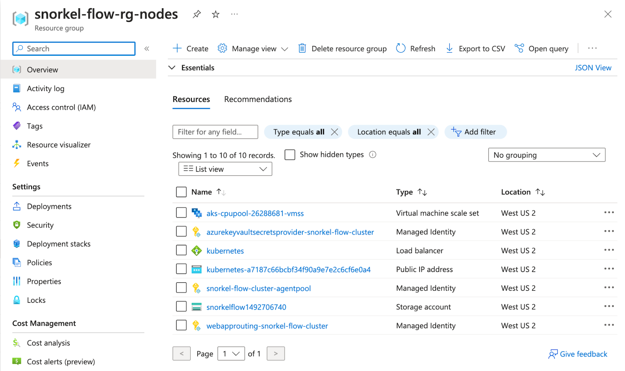The width and height of the screenshot is (625, 371).
Task: Click the Policies icon
Action: pyautogui.click(x=17, y=263)
